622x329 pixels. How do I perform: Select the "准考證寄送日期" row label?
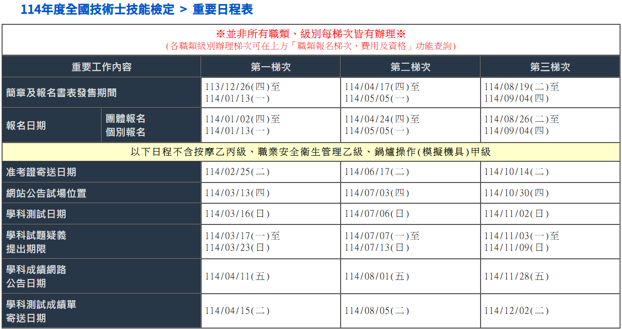(x=41, y=172)
